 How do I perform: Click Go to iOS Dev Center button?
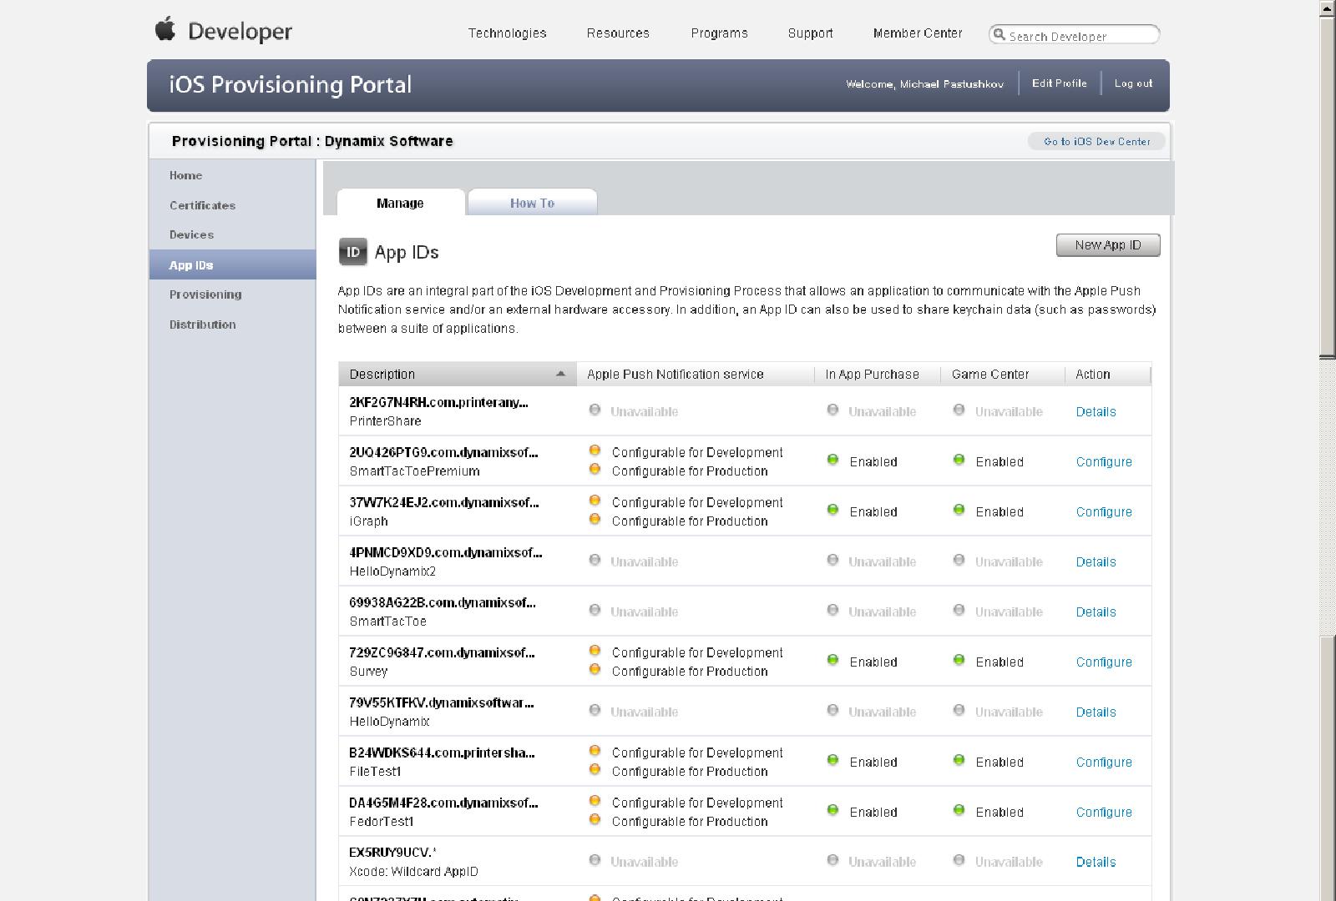pyautogui.click(x=1096, y=142)
